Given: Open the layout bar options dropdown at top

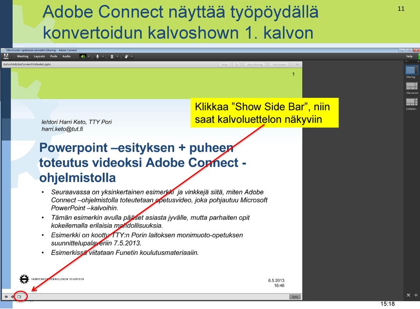Looking at the screenshot, I should tap(407, 62).
